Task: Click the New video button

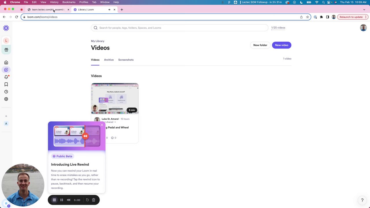Action: tap(282, 45)
